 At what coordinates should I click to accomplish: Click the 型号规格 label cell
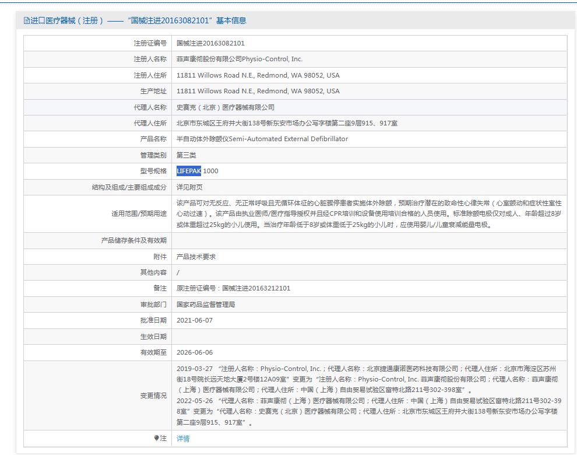coord(97,171)
